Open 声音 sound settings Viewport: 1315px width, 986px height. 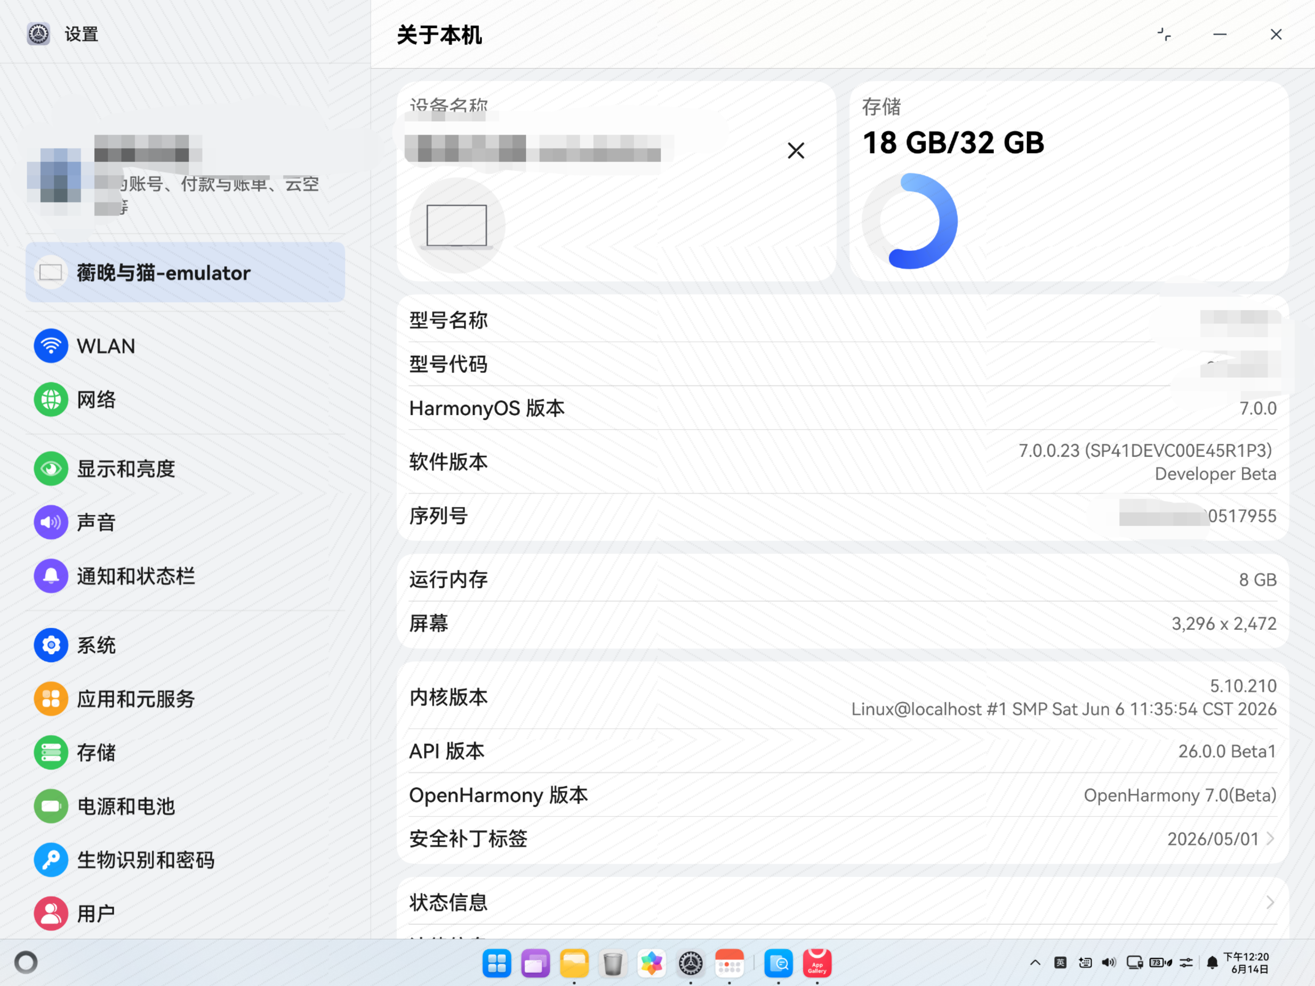tap(185, 523)
